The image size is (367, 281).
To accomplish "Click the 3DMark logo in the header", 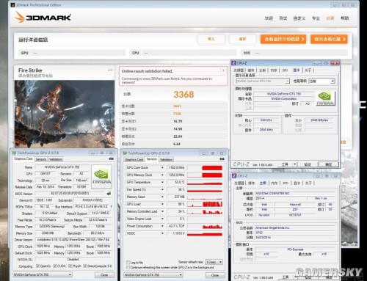I will tap(43, 18).
